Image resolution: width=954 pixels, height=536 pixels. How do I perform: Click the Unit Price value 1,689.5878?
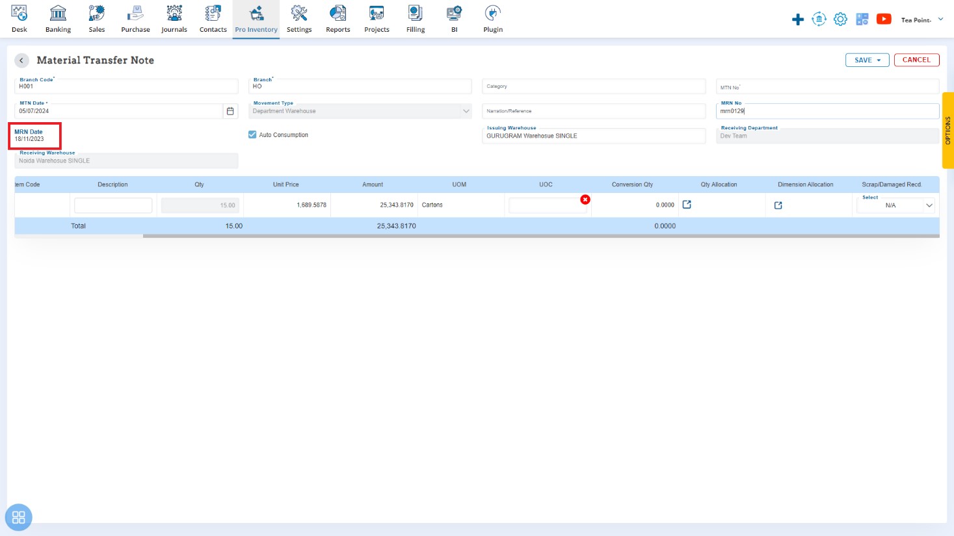[311, 205]
